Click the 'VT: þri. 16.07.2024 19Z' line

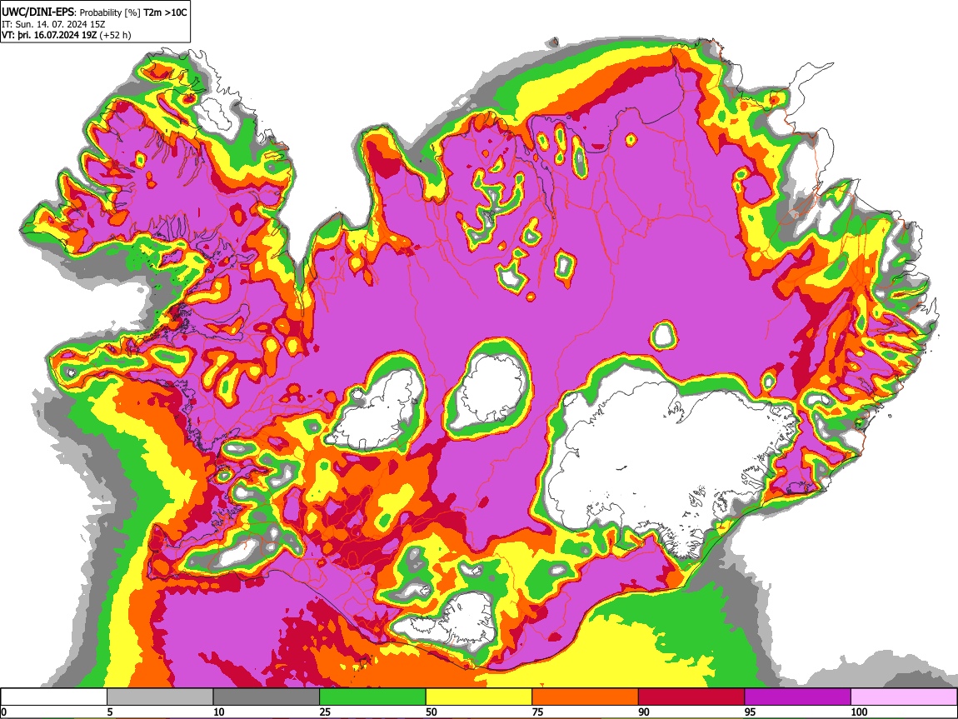49,35
